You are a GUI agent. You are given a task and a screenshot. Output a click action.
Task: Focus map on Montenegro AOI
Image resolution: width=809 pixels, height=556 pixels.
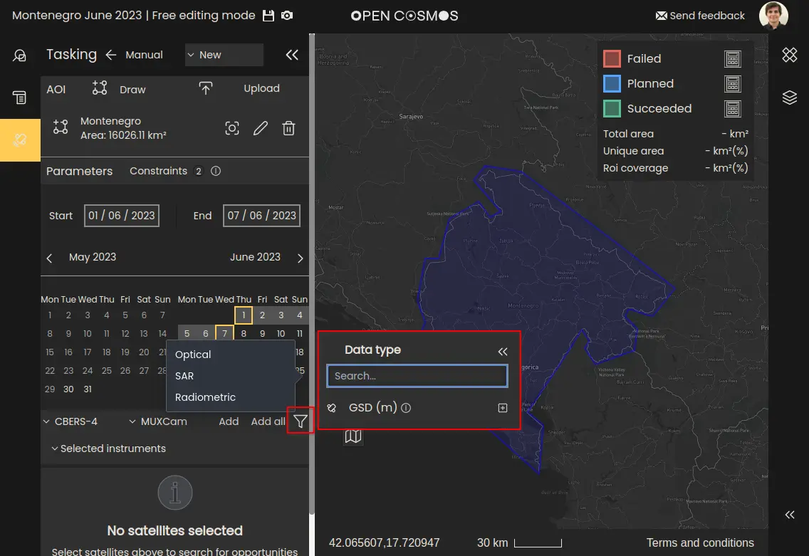[x=232, y=128]
